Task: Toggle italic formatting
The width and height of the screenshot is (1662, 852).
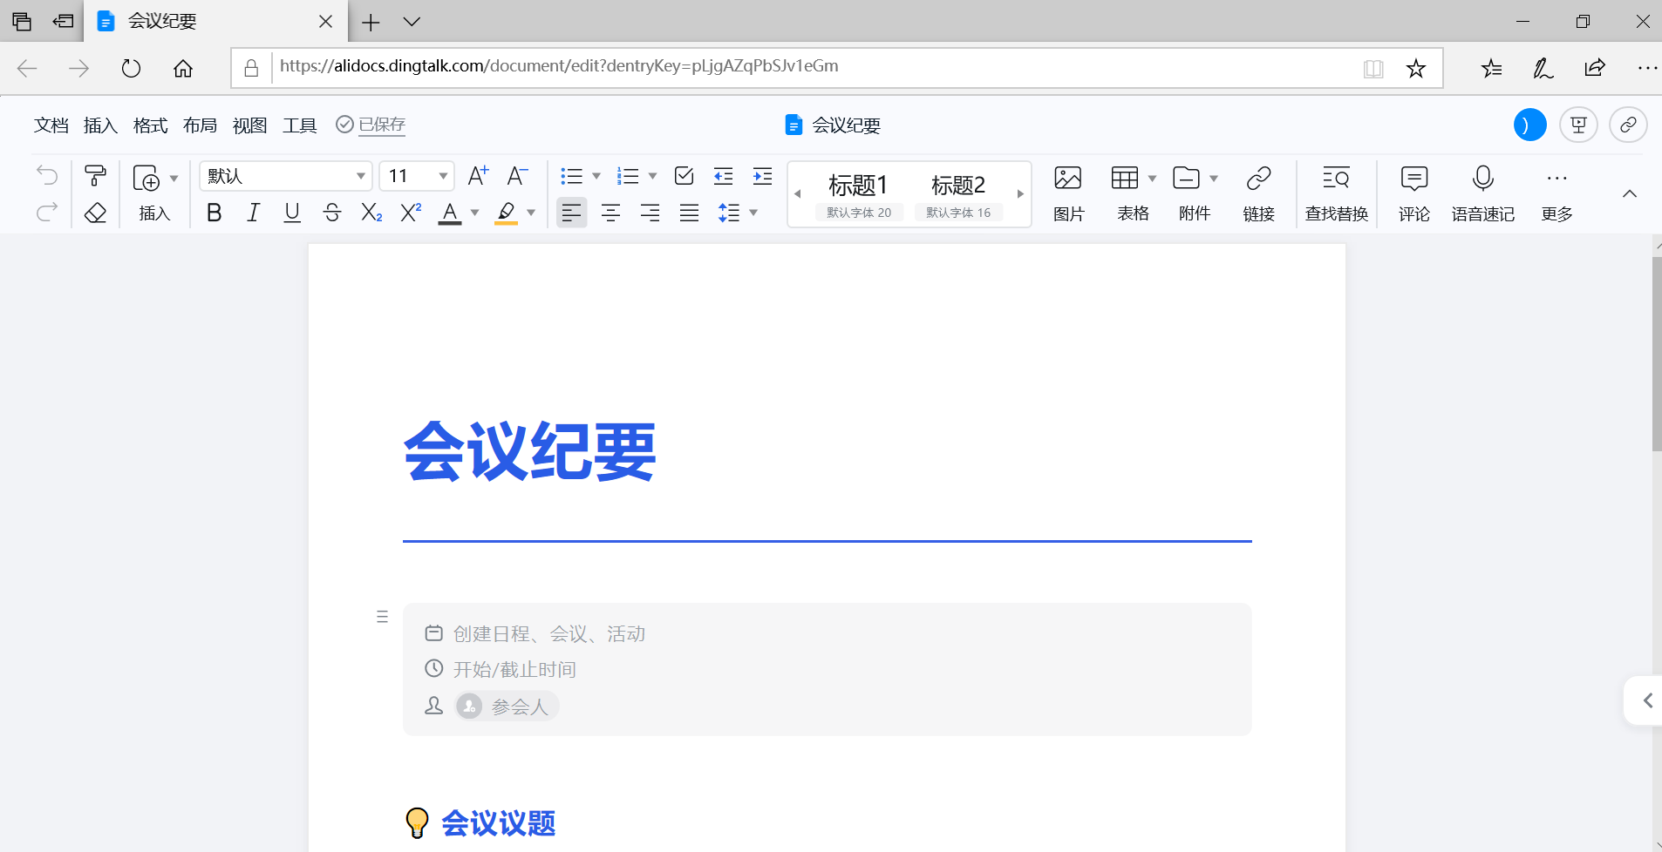Action: [x=253, y=212]
